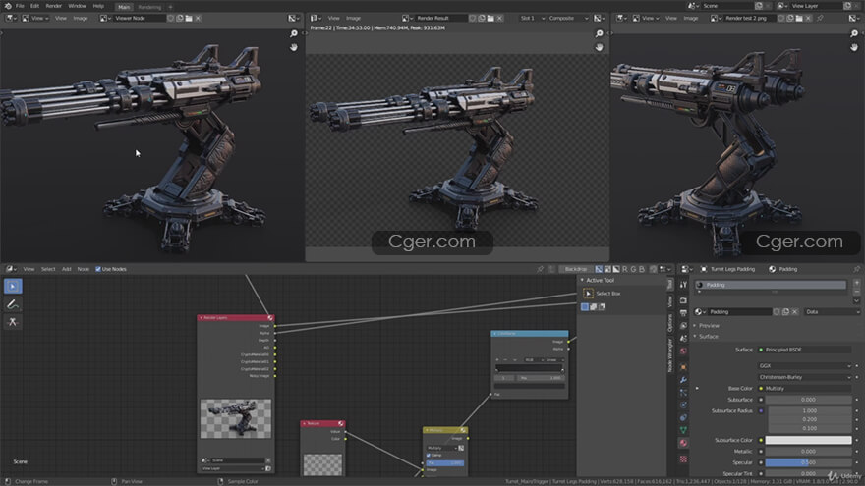The height and width of the screenshot is (486, 865).
Task: Open the Render menu in top bar
Action: pos(53,6)
